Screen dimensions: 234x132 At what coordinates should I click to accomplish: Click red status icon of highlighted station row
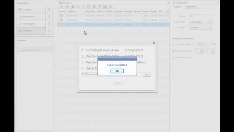(61, 25)
